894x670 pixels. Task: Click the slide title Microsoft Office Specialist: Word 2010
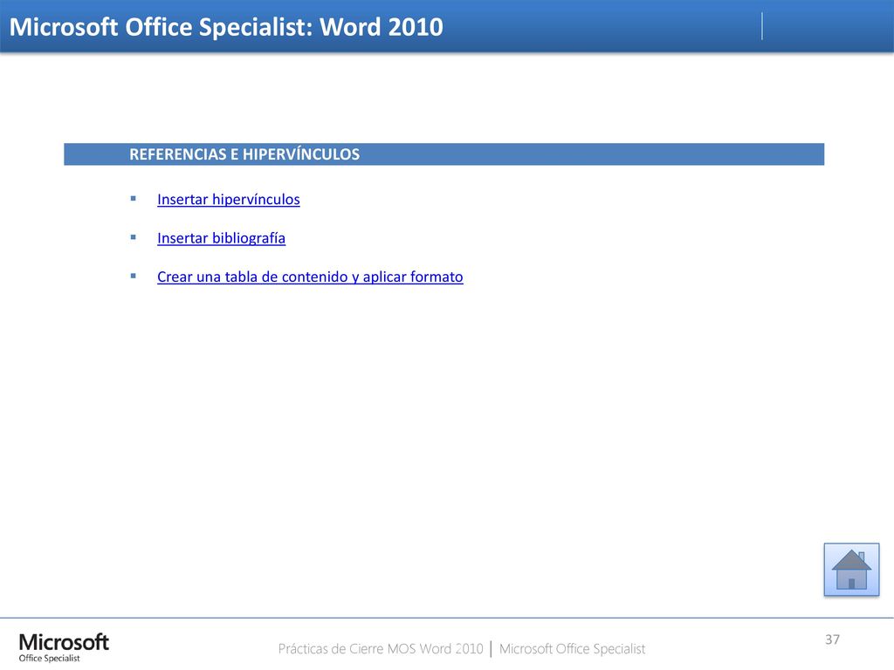(x=226, y=27)
